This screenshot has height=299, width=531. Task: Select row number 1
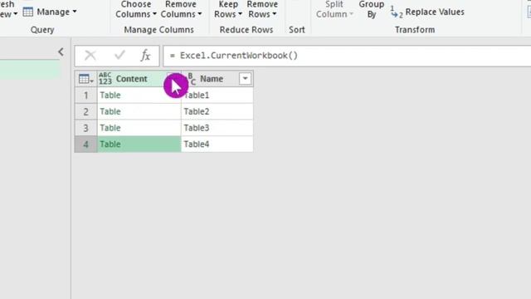click(x=85, y=96)
